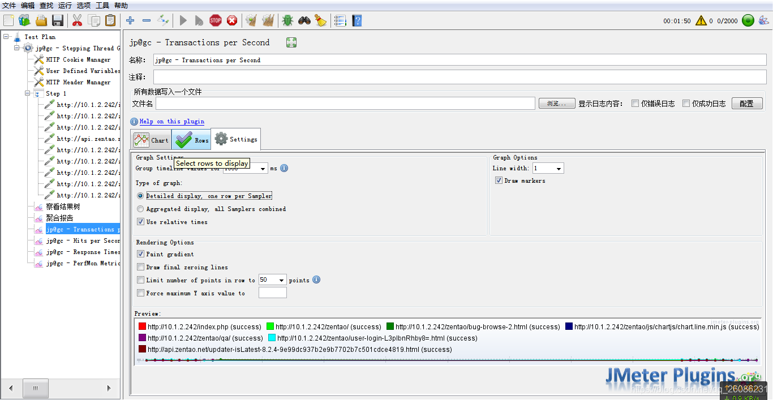The width and height of the screenshot is (773, 400).
Task: Open Search with the binoculars icon
Action: click(304, 20)
